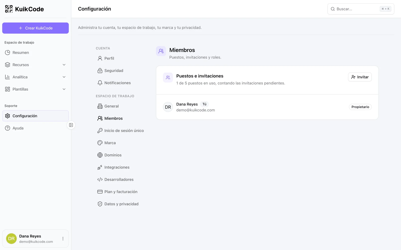The width and height of the screenshot is (401, 250).
Task: Click the Plantillas grid icon
Action: point(8,89)
